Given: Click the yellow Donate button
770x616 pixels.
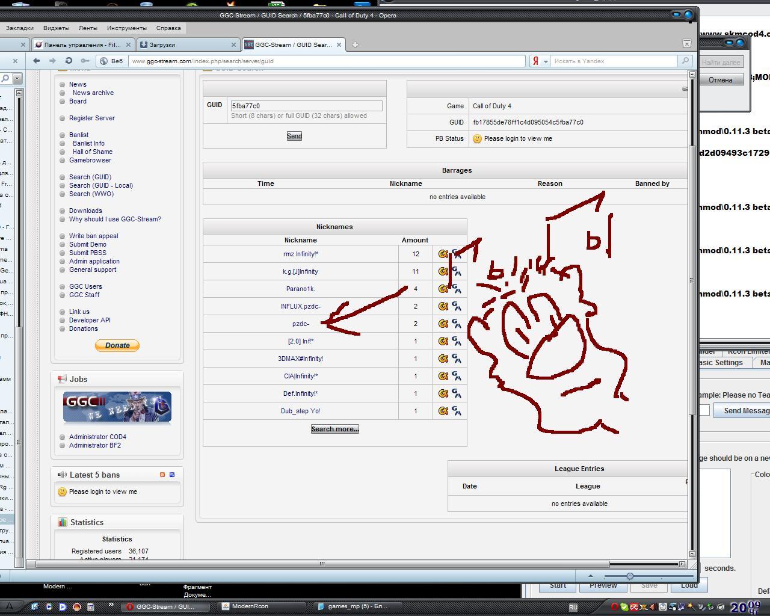Looking at the screenshot, I should click(x=117, y=345).
